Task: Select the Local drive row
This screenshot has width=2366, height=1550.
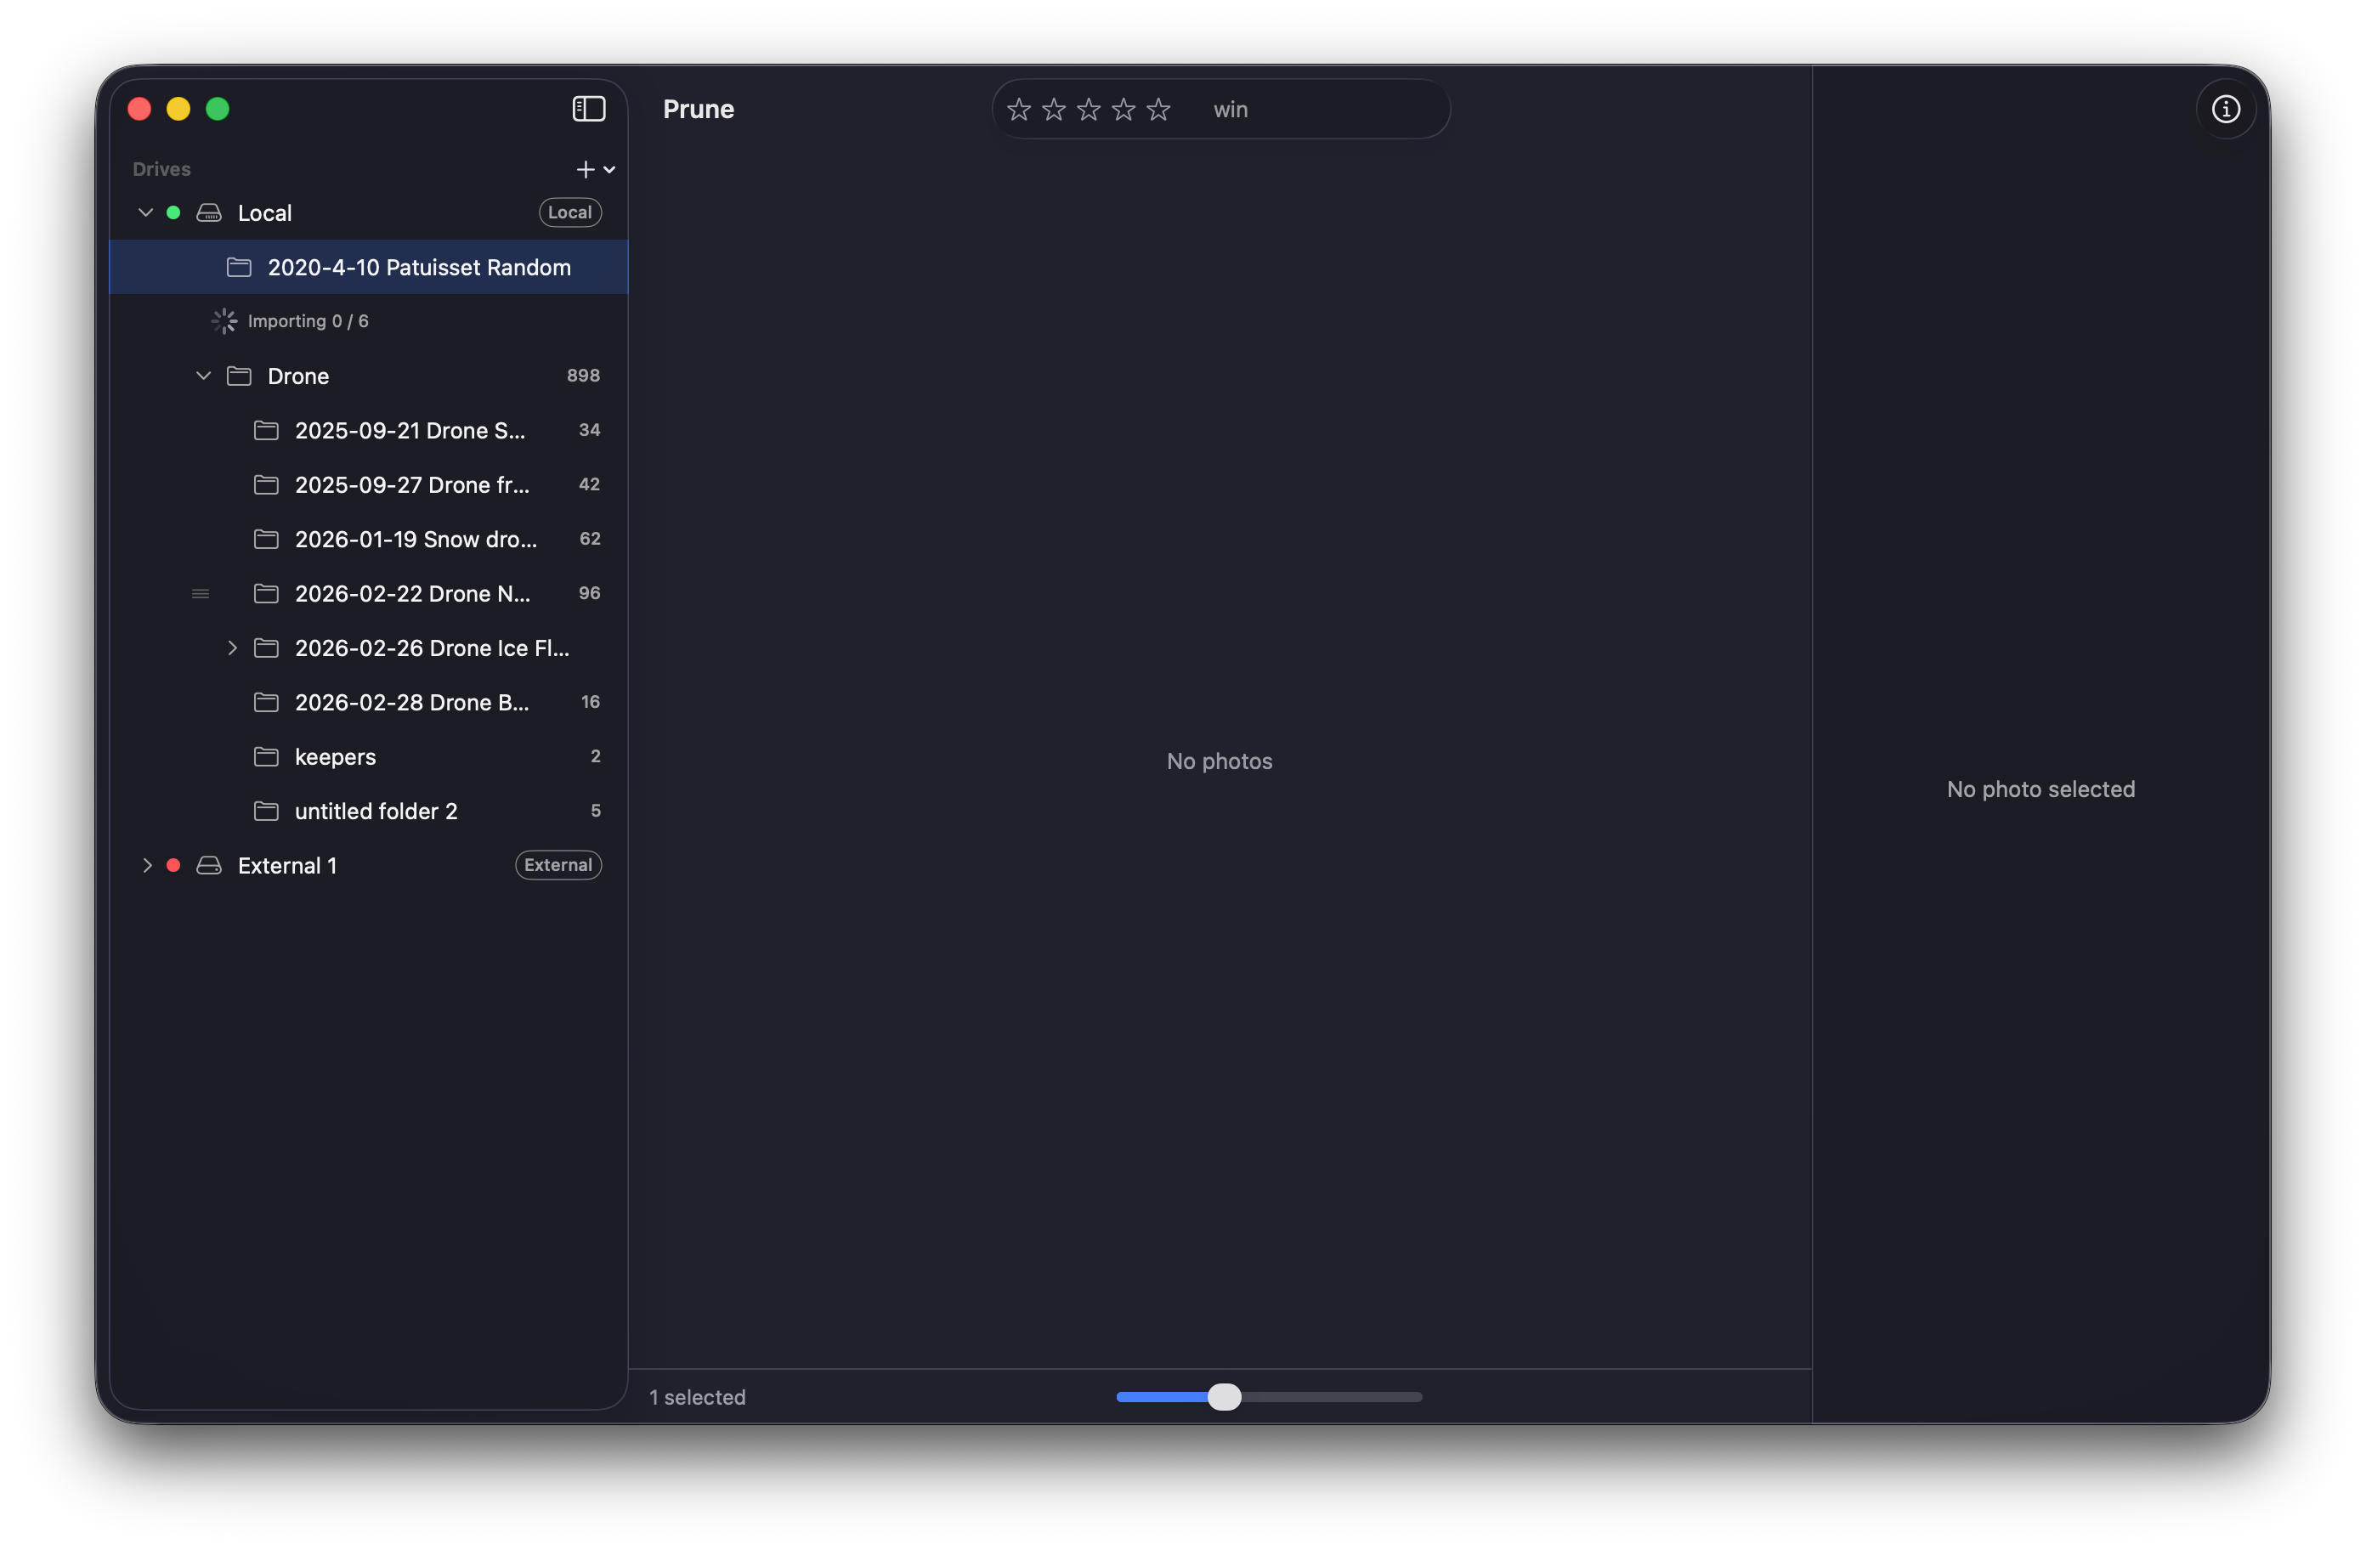Action: pyautogui.click(x=369, y=212)
